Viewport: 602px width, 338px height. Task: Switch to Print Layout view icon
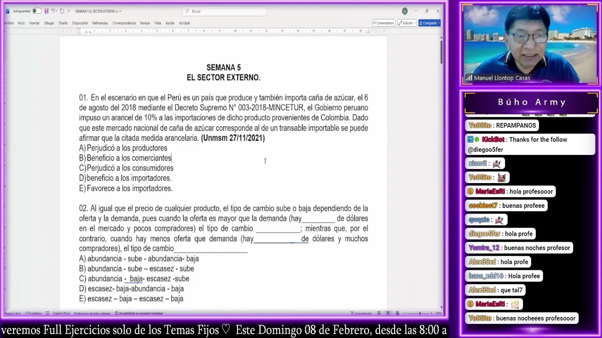(x=388, y=313)
